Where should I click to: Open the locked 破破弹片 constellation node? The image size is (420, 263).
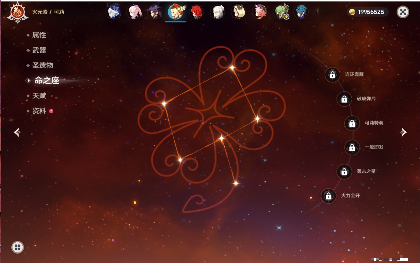click(x=344, y=99)
